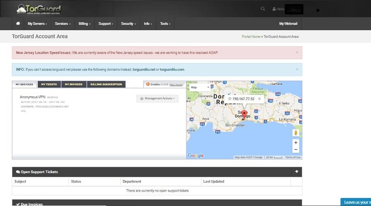Go to Portal Home breadcrumb
This screenshot has height=206, width=371.
251,37
